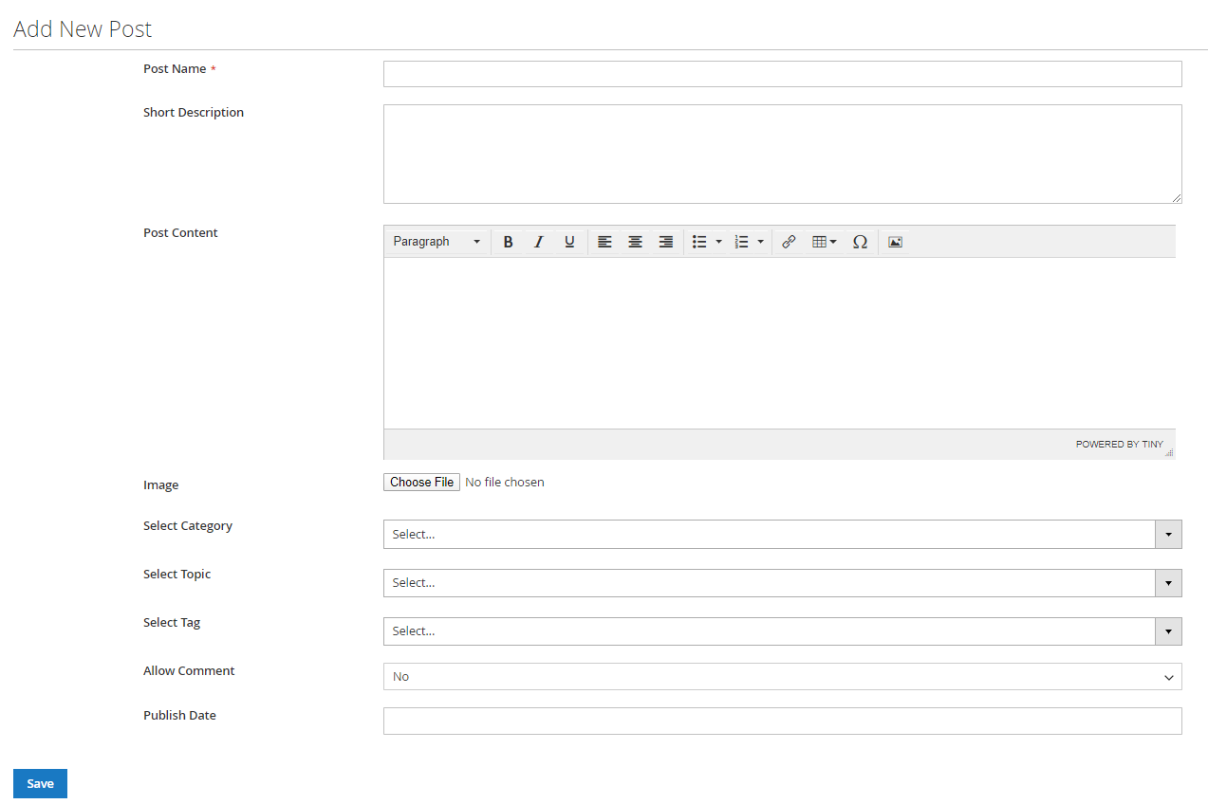
Task: Open the Select Tag dropdown
Action: pos(782,631)
